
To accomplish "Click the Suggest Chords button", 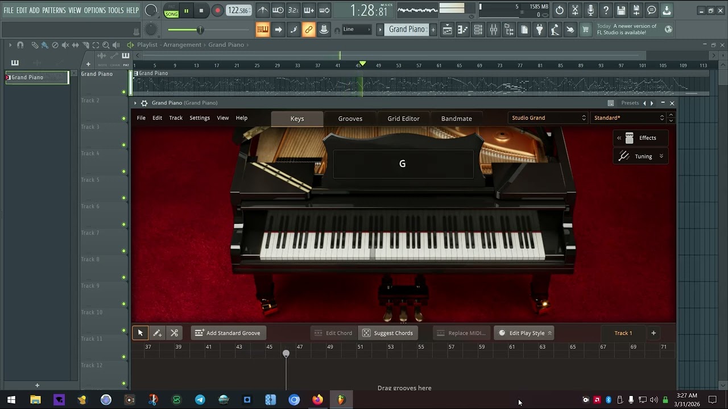I will pos(388,333).
